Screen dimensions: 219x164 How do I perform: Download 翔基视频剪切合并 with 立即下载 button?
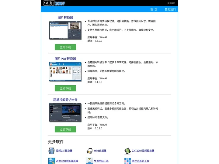point(65,129)
